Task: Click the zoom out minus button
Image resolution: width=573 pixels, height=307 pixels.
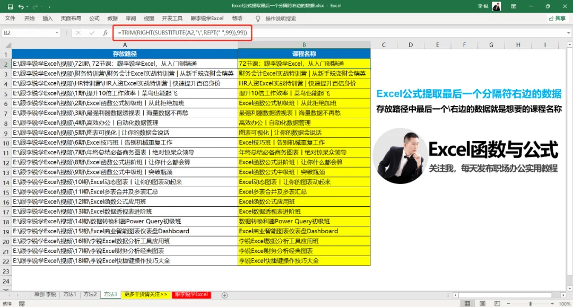Action: [508, 304]
